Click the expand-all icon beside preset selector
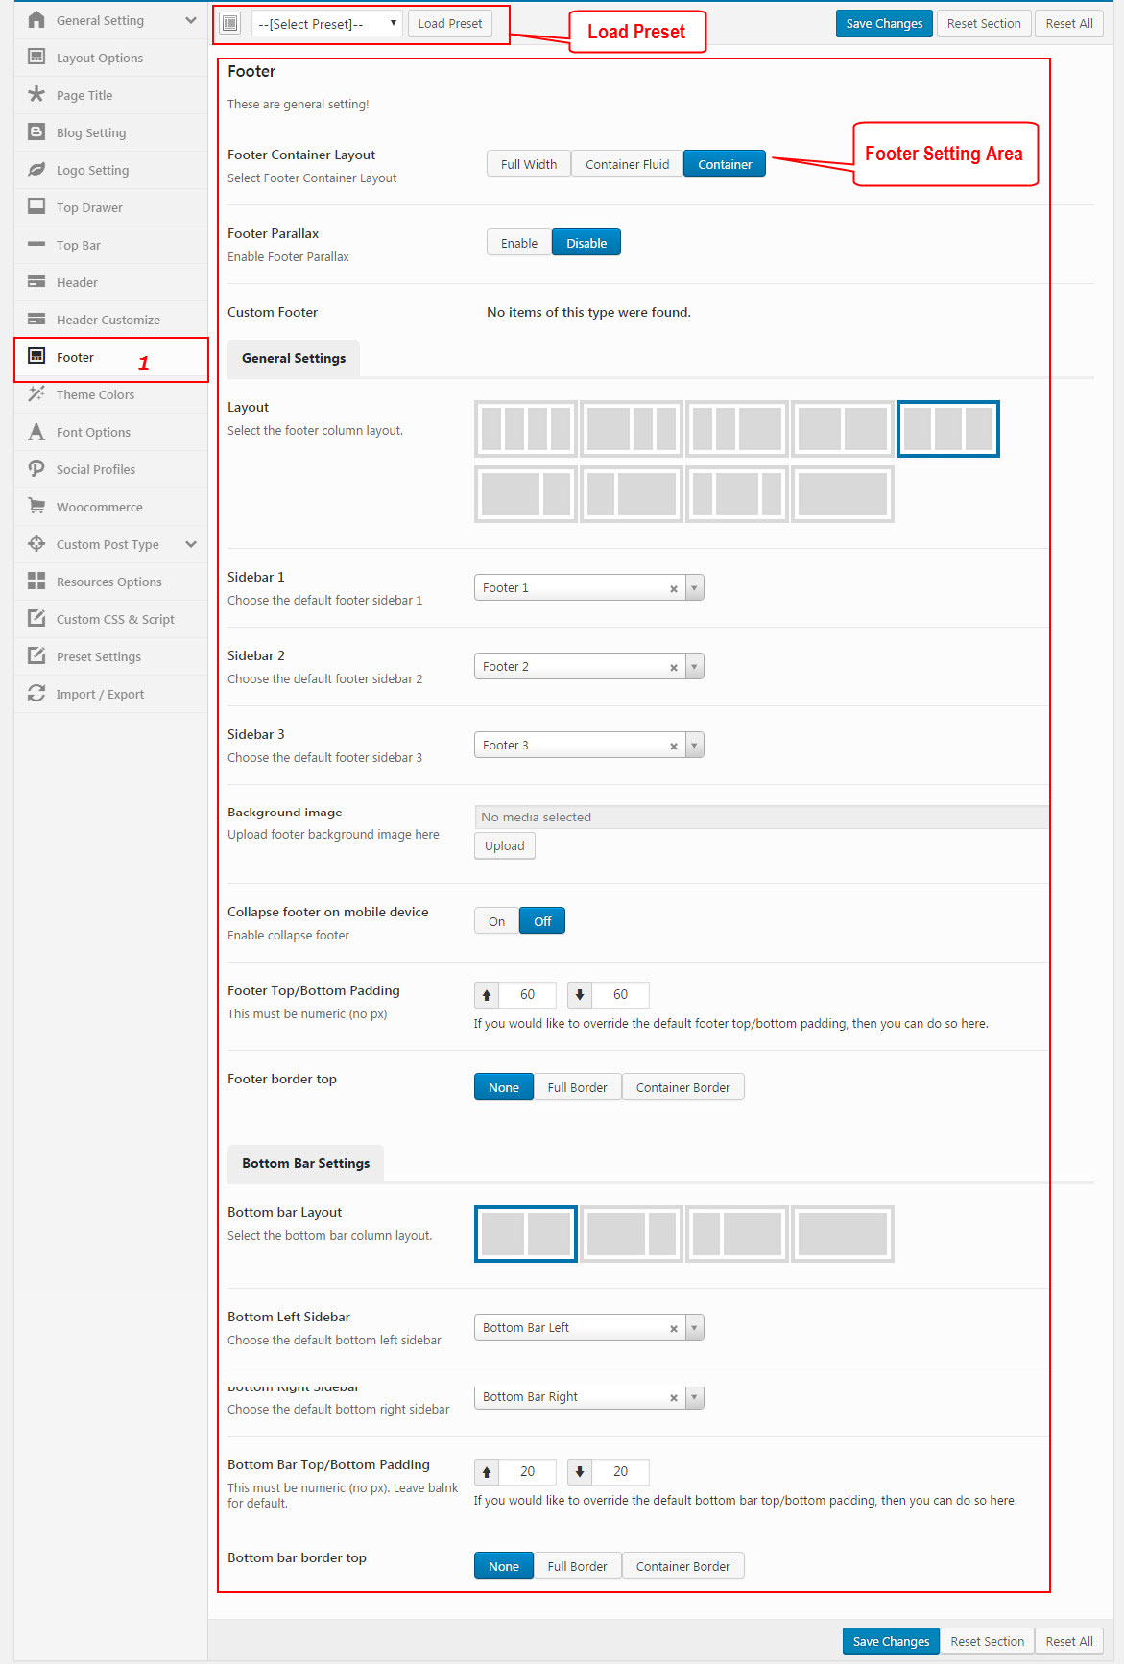The width and height of the screenshot is (1124, 1664). [x=230, y=23]
